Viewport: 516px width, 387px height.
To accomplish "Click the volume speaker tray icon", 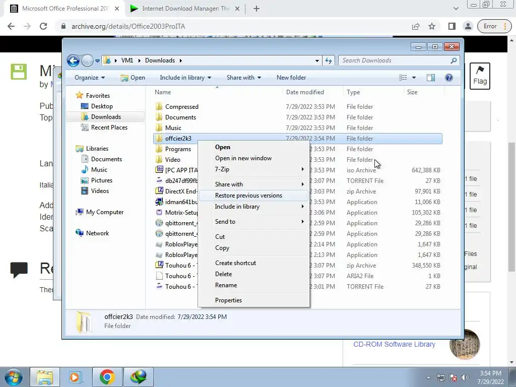I will coord(465,378).
